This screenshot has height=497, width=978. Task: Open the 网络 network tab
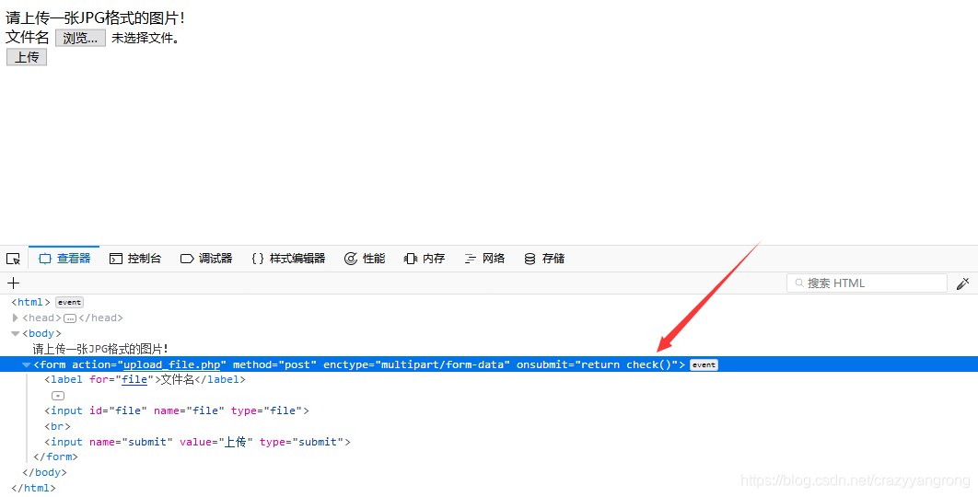click(x=484, y=259)
